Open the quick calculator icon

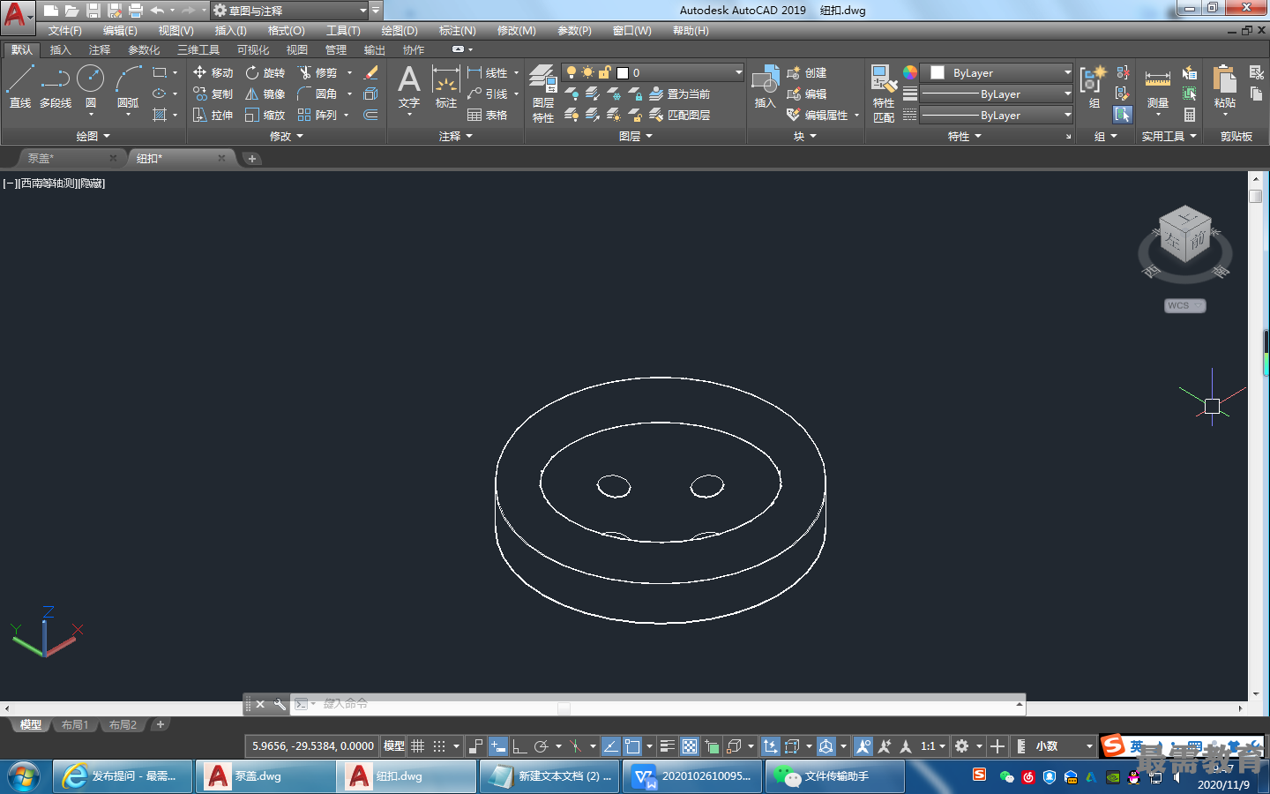tap(1190, 115)
